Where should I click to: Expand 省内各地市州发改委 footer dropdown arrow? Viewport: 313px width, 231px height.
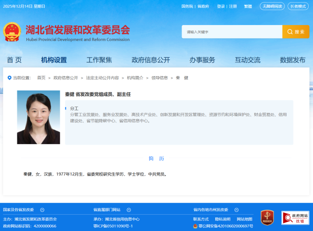[x=236, y=210]
